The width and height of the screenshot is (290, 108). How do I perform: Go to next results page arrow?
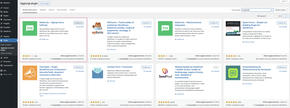tap(284, 16)
